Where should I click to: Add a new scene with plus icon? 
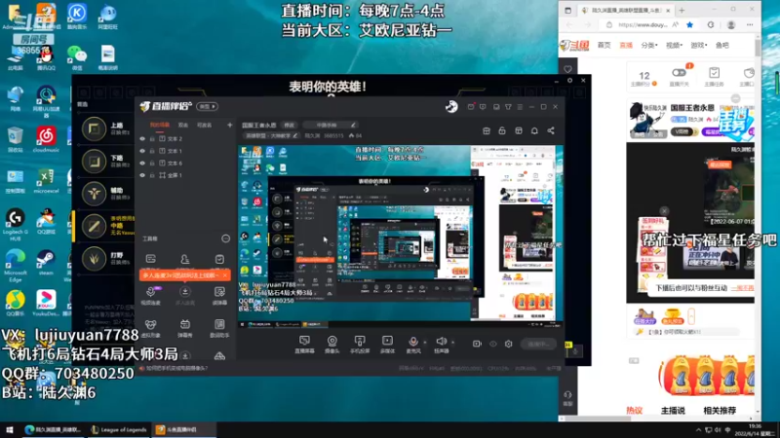(230, 126)
